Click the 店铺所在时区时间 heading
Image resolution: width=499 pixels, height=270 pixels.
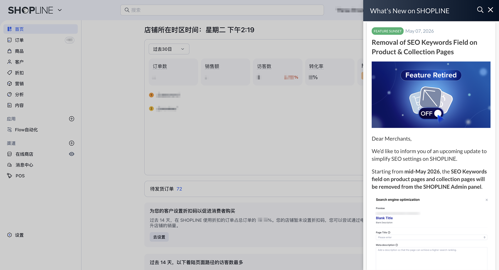point(199,30)
